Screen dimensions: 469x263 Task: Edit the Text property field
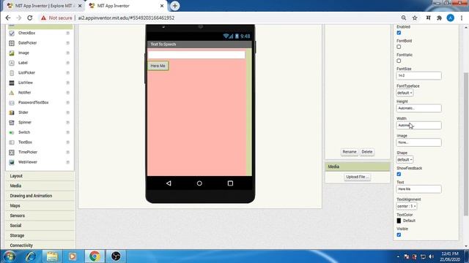pyautogui.click(x=418, y=189)
